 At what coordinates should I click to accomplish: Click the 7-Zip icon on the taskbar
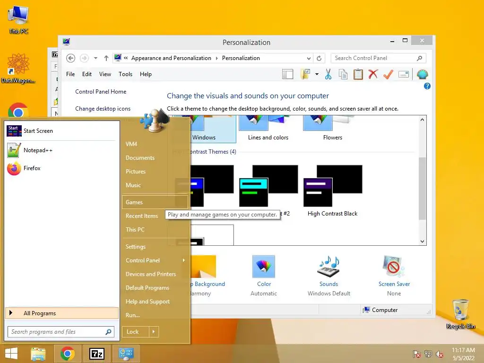pyautogui.click(x=96, y=354)
